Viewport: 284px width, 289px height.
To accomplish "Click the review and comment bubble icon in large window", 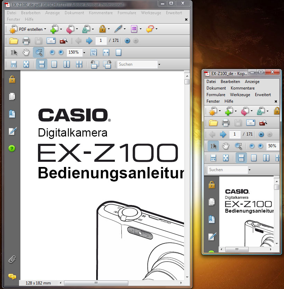I will pos(150,29).
